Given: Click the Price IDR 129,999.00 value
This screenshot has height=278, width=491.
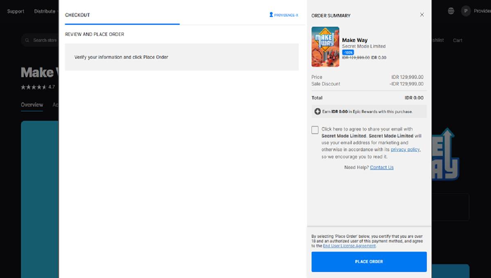Looking at the screenshot, I should tap(408, 77).
